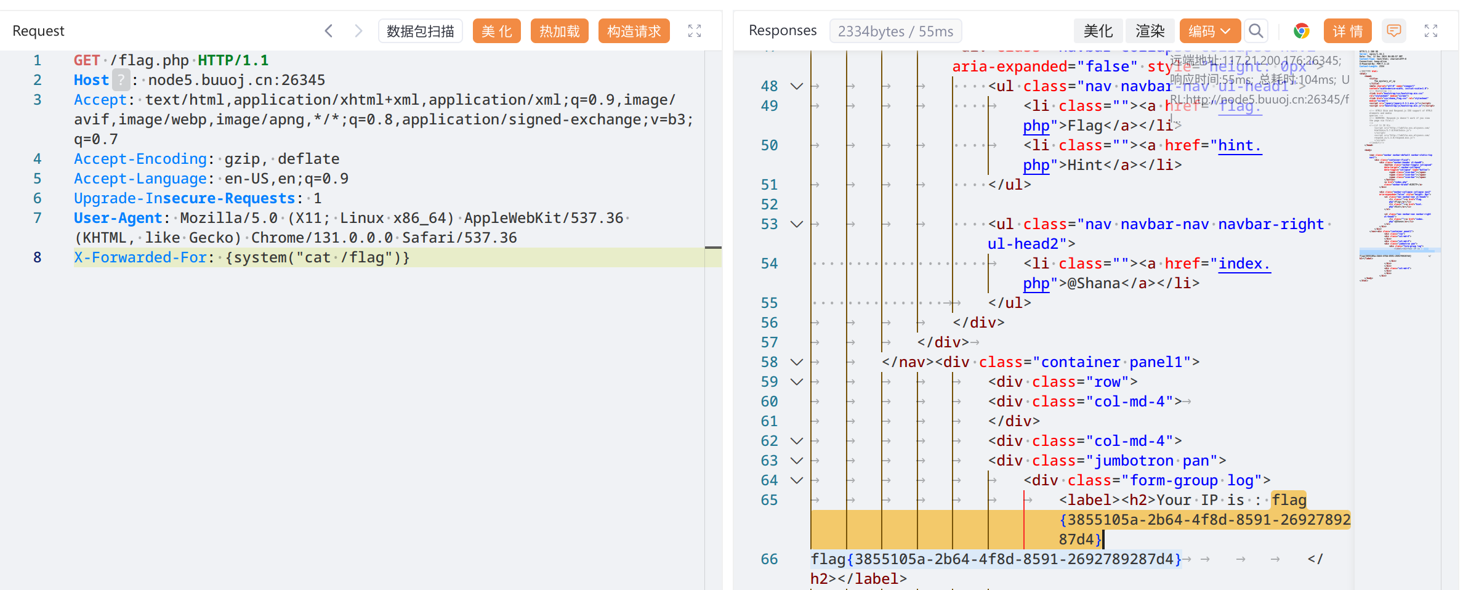Open search in Responses panel
This screenshot has width=1463, height=590.
(x=1256, y=31)
